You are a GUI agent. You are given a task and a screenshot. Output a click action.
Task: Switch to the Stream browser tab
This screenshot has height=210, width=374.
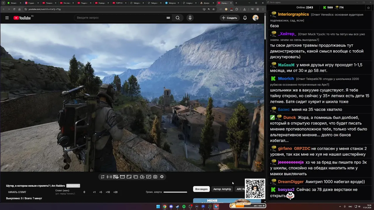14,3
